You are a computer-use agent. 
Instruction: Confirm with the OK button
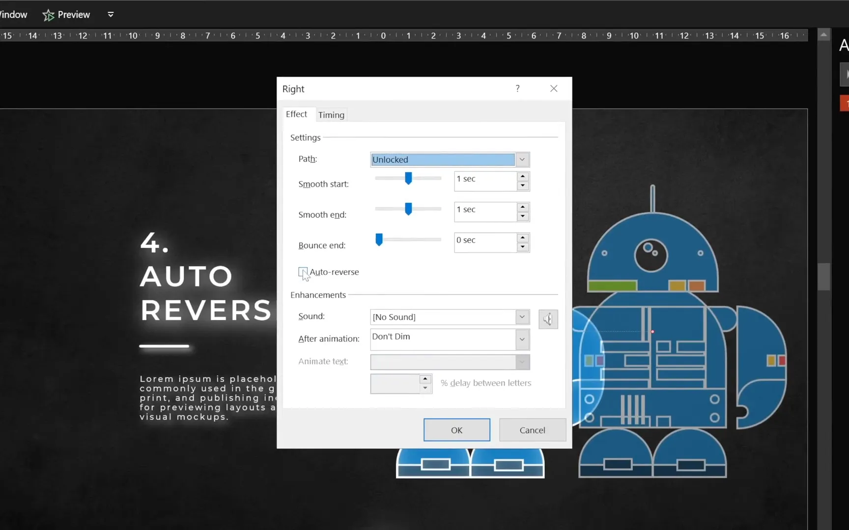tap(456, 430)
